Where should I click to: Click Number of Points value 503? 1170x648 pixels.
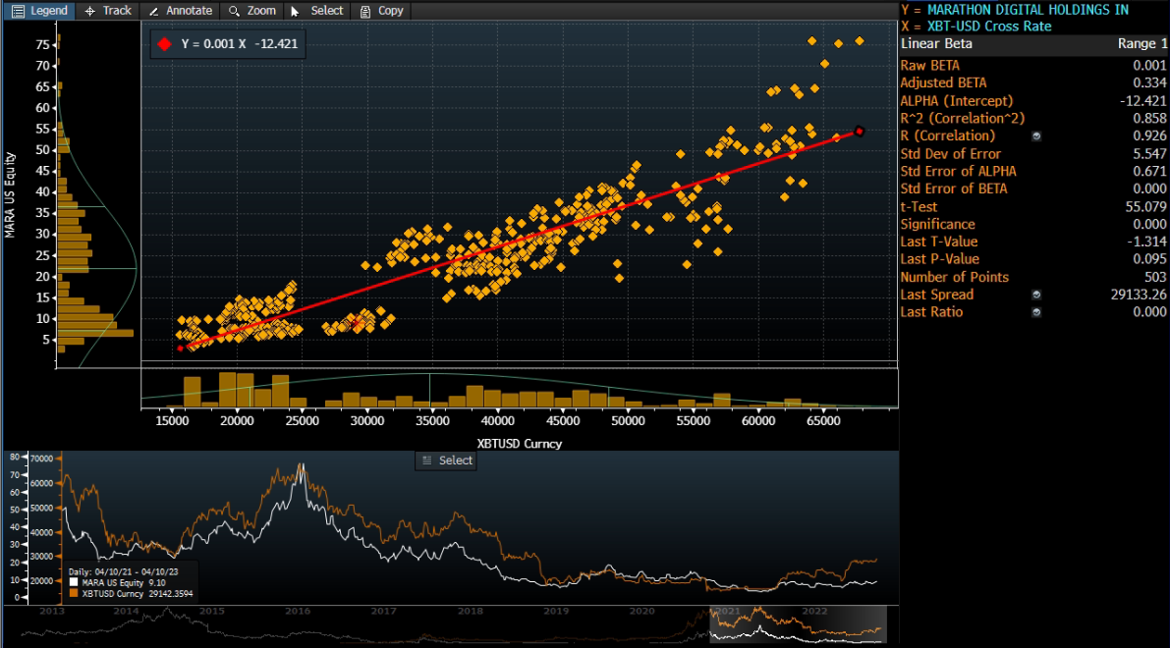coord(1155,278)
